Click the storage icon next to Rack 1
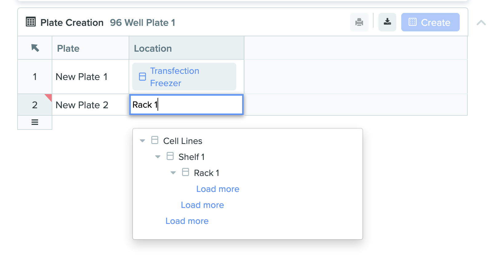 point(186,173)
